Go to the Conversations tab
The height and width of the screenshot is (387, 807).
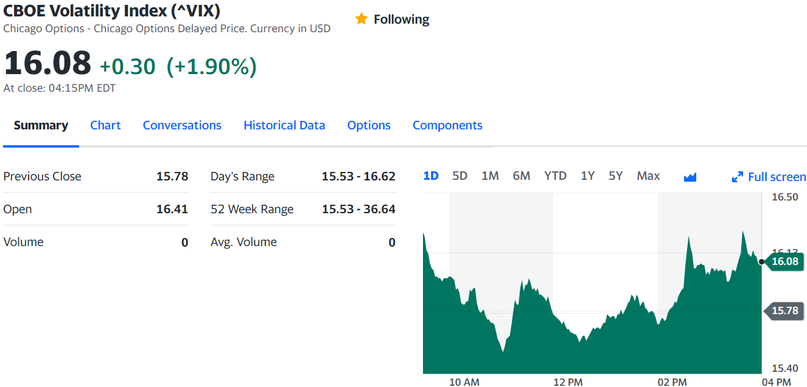tap(182, 125)
